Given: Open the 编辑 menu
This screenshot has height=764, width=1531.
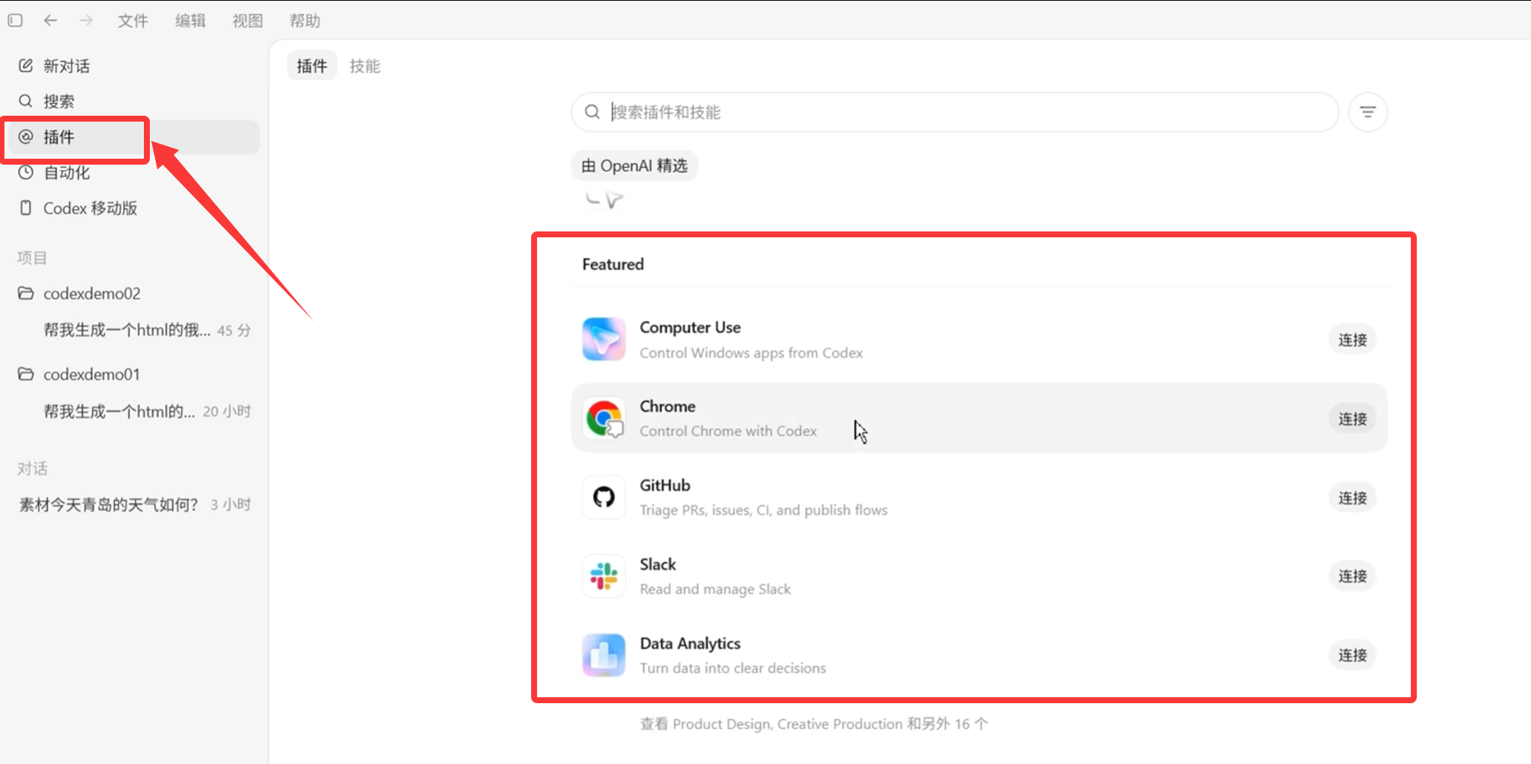Looking at the screenshot, I should click(x=191, y=21).
